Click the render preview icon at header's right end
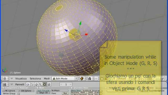Viewport: 168px width, 95px height. [163, 79]
